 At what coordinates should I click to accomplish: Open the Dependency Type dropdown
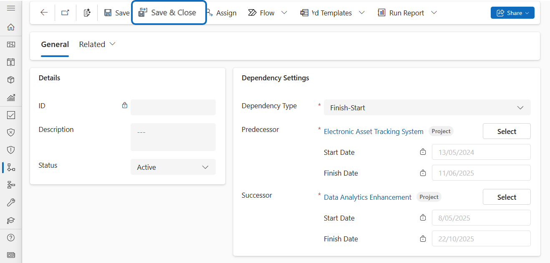pos(427,107)
